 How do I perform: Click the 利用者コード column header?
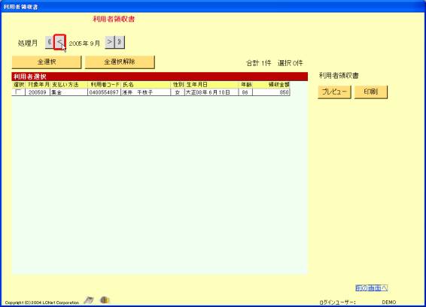(105, 85)
